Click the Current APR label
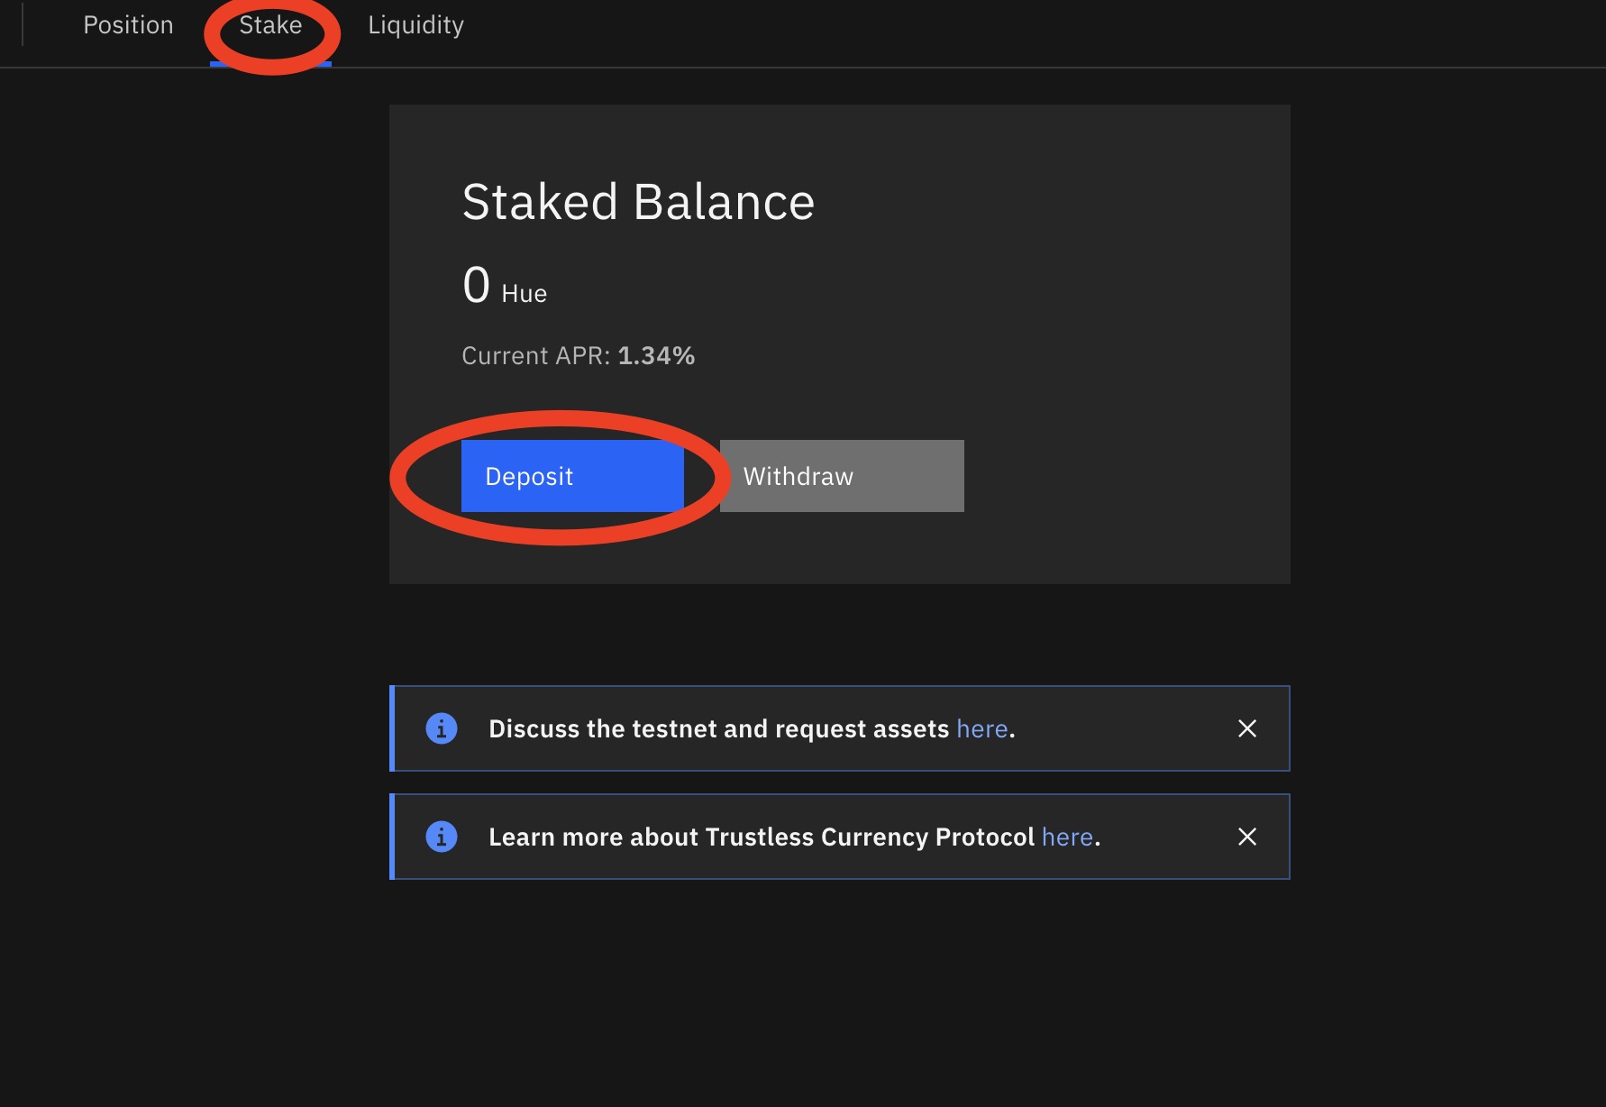The width and height of the screenshot is (1606, 1107). point(536,356)
